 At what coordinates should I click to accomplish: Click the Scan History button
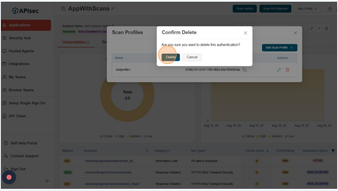click(x=245, y=9)
